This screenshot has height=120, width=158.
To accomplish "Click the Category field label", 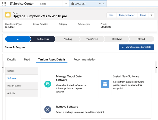I will tap(63, 24).
